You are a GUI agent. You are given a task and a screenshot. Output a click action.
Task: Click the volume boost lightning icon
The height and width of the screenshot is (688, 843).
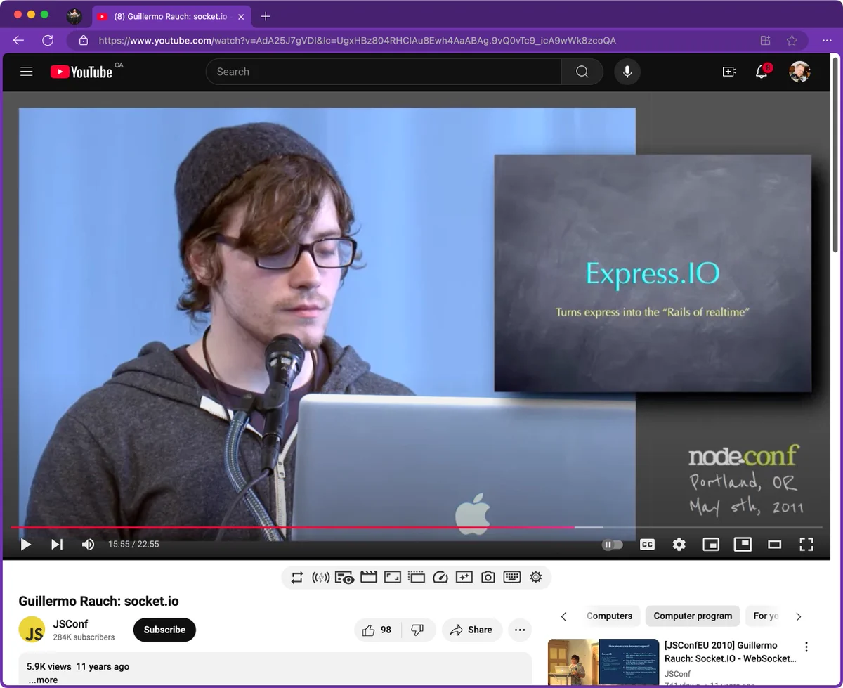click(x=320, y=578)
